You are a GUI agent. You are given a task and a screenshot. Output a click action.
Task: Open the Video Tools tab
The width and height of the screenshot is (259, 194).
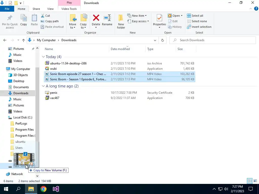(69, 9)
